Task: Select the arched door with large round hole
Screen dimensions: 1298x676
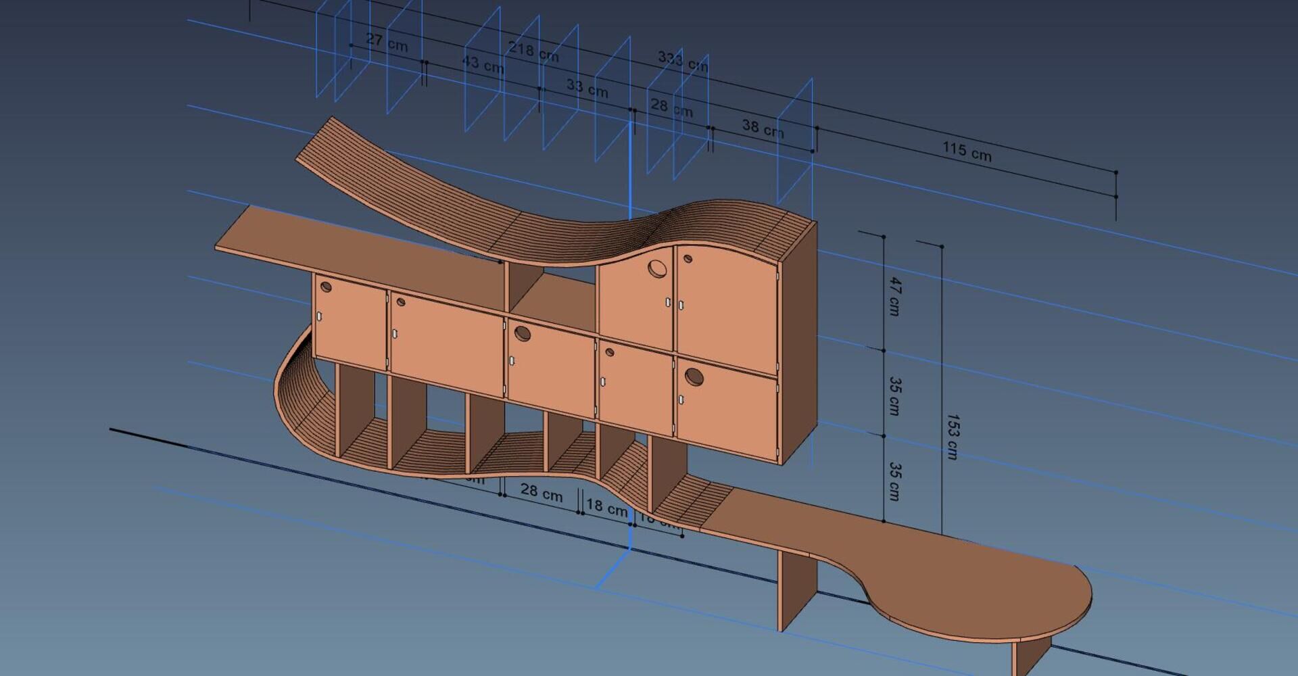Action: point(637,299)
